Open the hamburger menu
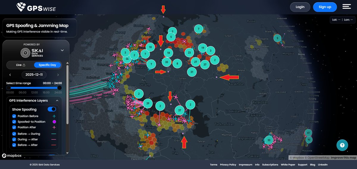The width and height of the screenshot is (357, 169). [x=347, y=7]
